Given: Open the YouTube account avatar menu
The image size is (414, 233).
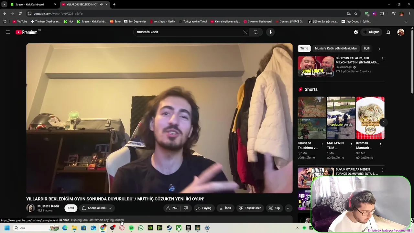Looking at the screenshot, I should click(401, 32).
